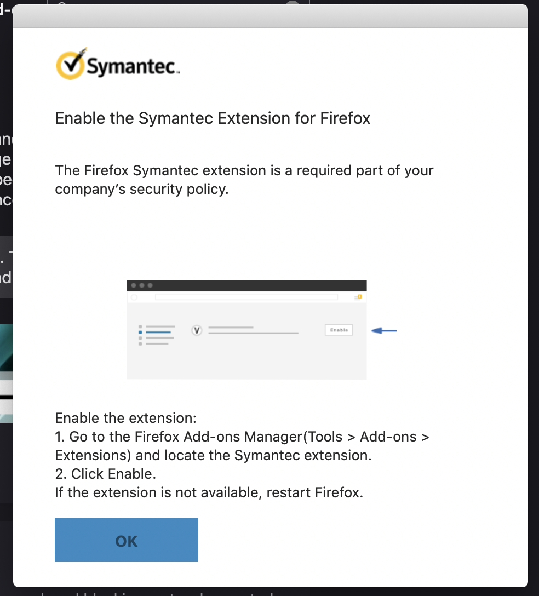This screenshot has width=539, height=596.
Task: Click the company security policy paragraph
Action: click(244, 180)
